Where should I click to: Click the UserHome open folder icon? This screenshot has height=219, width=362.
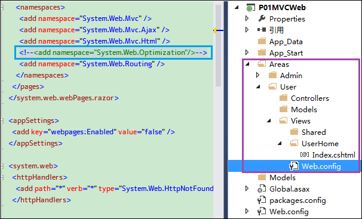pyautogui.click(x=294, y=143)
